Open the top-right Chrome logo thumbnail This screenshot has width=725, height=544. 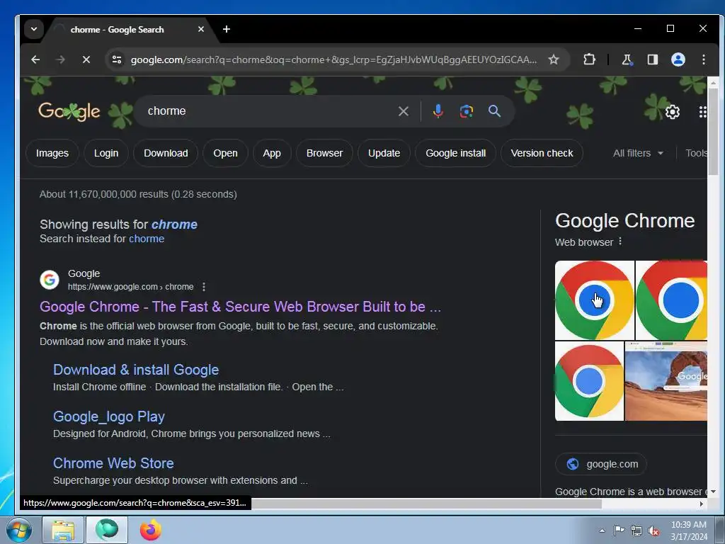[x=671, y=300]
